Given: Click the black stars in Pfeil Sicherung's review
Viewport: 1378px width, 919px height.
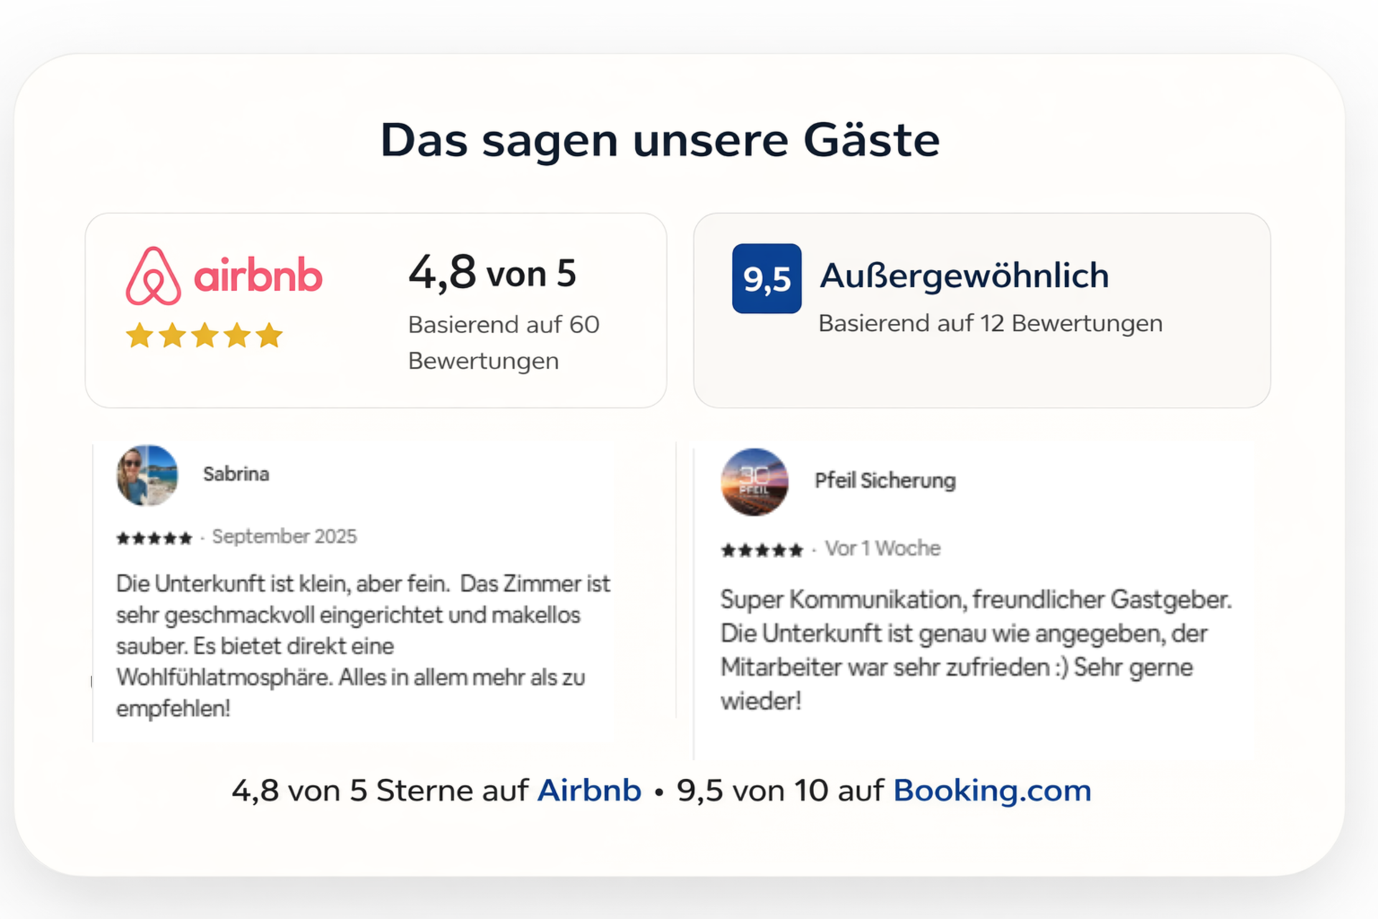Looking at the screenshot, I should (x=761, y=551).
